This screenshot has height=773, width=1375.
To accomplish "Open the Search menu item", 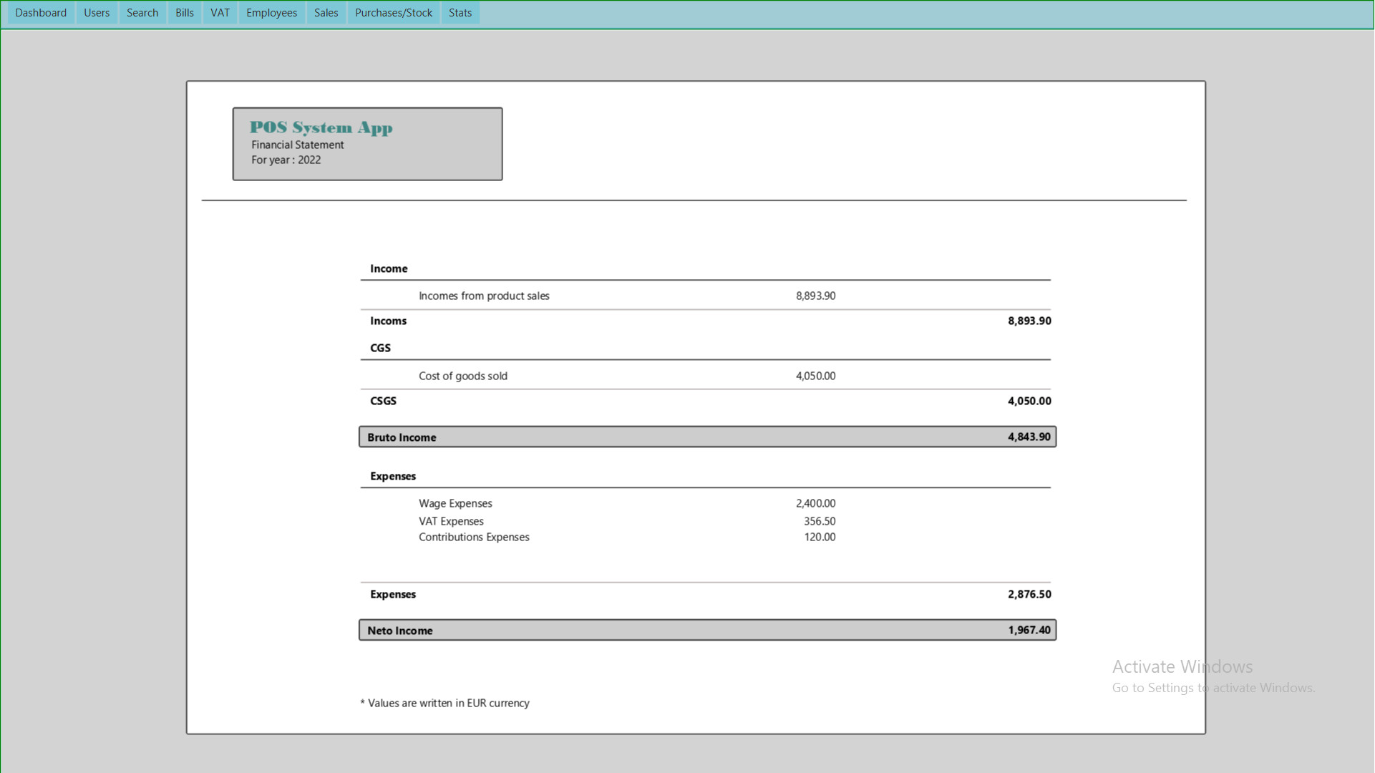I will click(142, 13).
